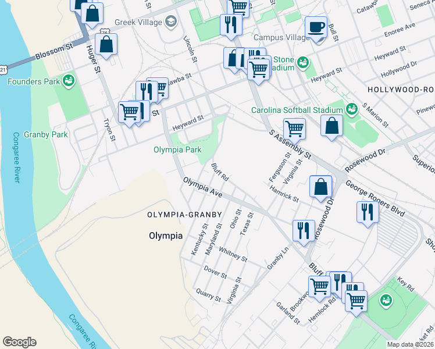Click the OLYMPIA-GRANBY neighborhood label
This screenshot has width=435, height=349.
pos(184,215)
